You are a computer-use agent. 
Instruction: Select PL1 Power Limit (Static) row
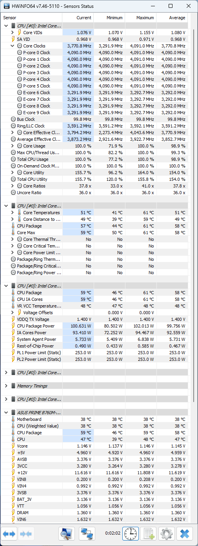94,353
